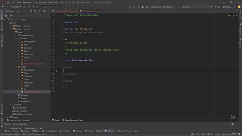Image resolution: width=242 pixels, height=136 pixels.
Task: Select AuraGameplayTags.cpp in the tree
Action: click(x=34, y=64)
